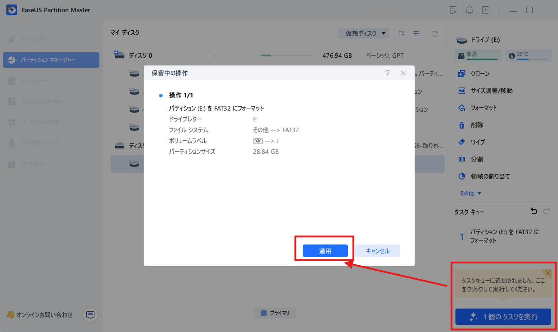Dismiss the task queue tooltip notification
Image resolution: width=558 pixels, height=332 pixels.
(x=548, y=273)
